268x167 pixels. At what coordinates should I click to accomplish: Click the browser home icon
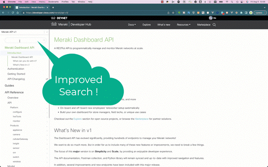coord(18,12)
